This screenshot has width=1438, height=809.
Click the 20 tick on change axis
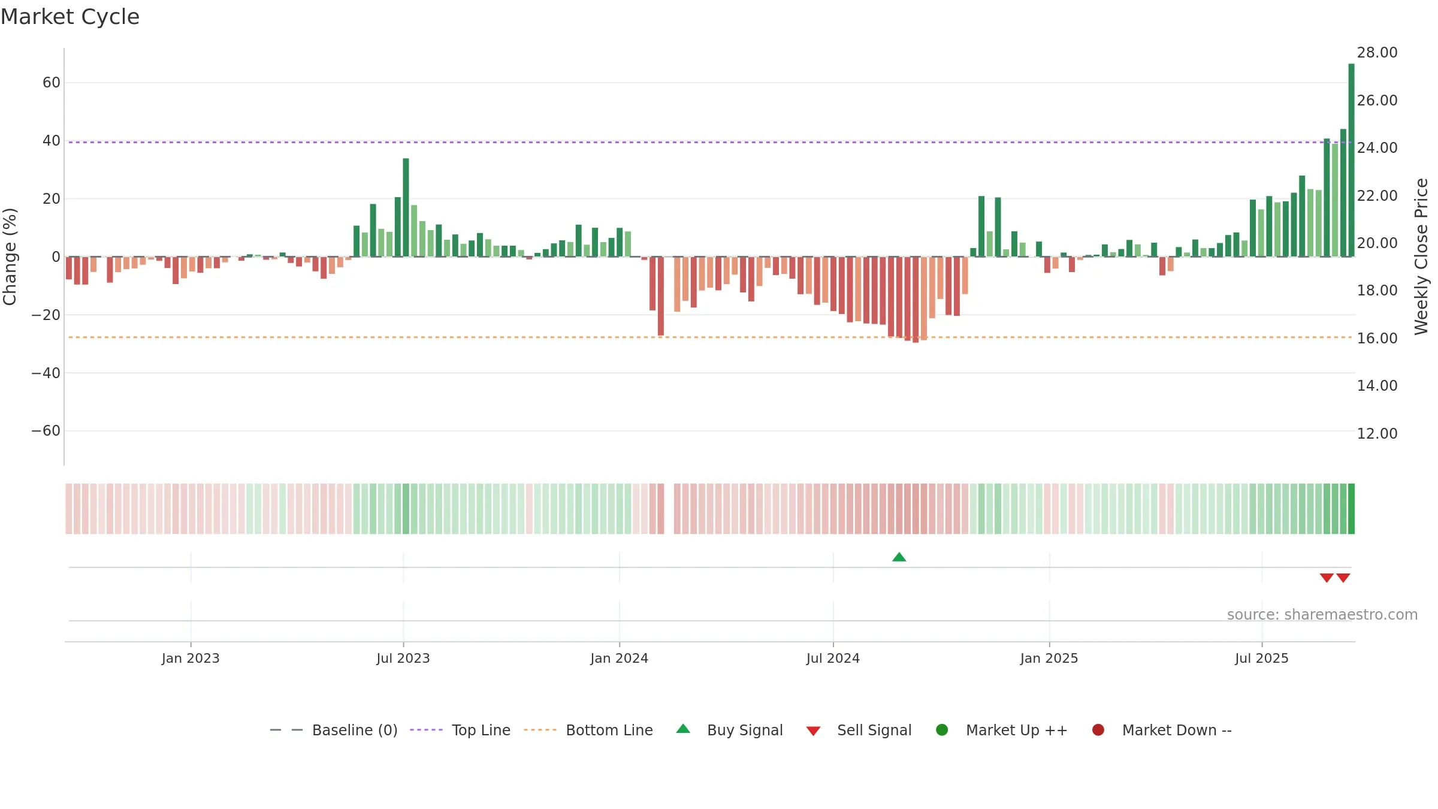tap(52, 198)
